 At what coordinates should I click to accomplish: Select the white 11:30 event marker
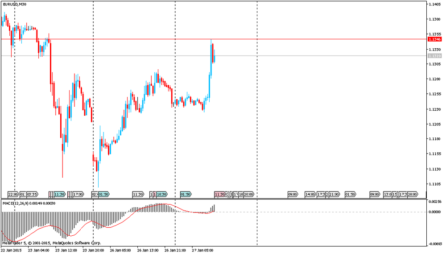tap(138, 194)
